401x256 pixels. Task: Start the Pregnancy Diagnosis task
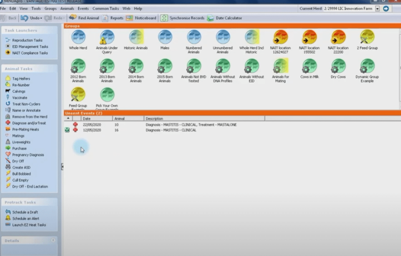pos(25,155)
